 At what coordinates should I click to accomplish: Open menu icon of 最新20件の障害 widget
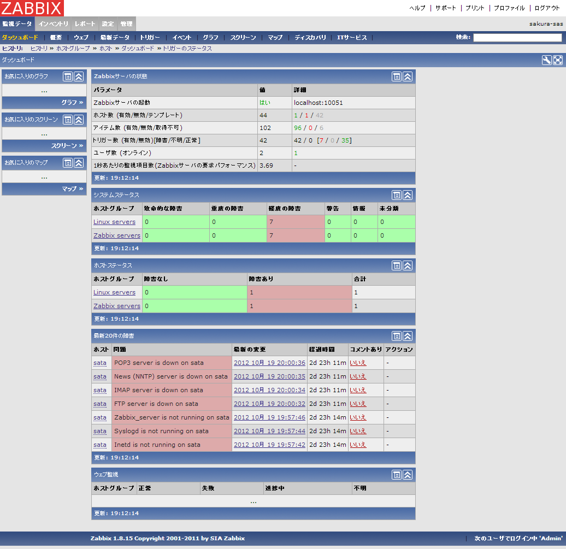tap(397, 336)
